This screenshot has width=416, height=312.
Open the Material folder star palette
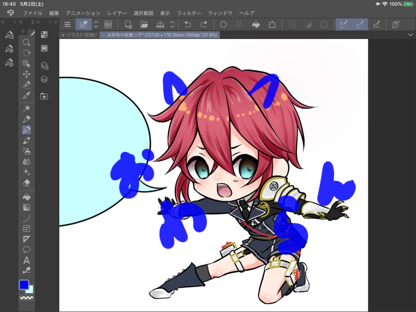[44, 96]
